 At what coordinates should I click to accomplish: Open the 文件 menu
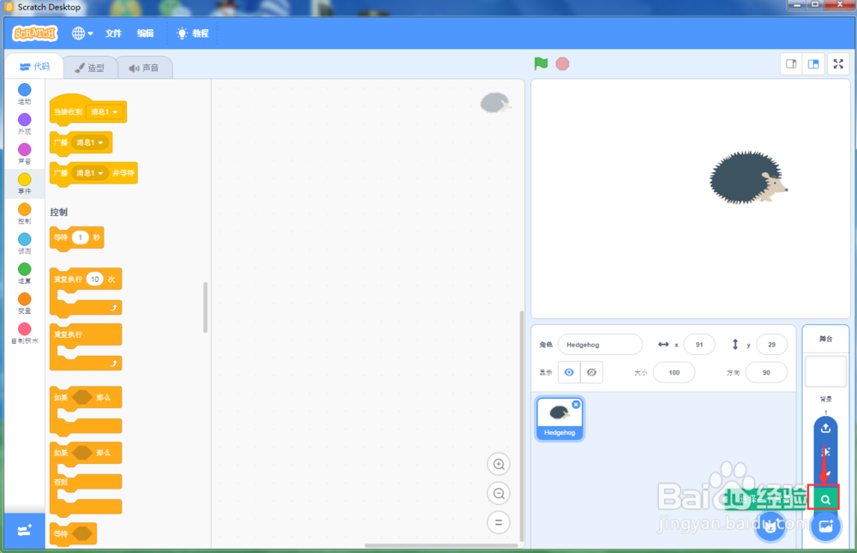[113, 33]
